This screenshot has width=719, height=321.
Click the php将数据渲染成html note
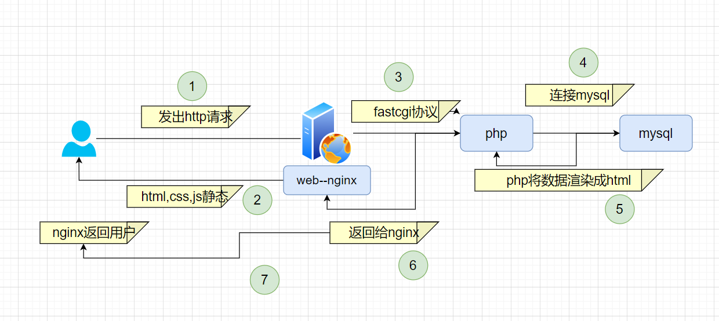pos(567,180)
